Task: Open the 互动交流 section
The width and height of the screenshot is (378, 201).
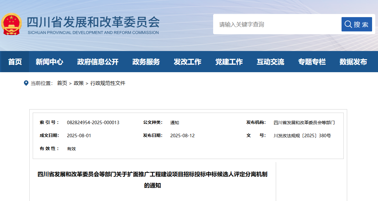Action: click(x=270, y=62)
